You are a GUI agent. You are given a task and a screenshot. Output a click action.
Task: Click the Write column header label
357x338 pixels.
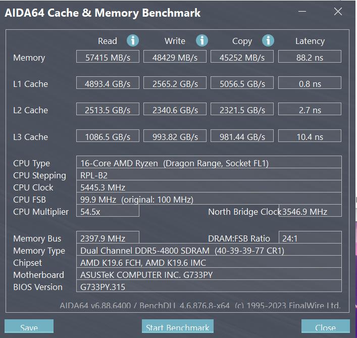[175, 41]
